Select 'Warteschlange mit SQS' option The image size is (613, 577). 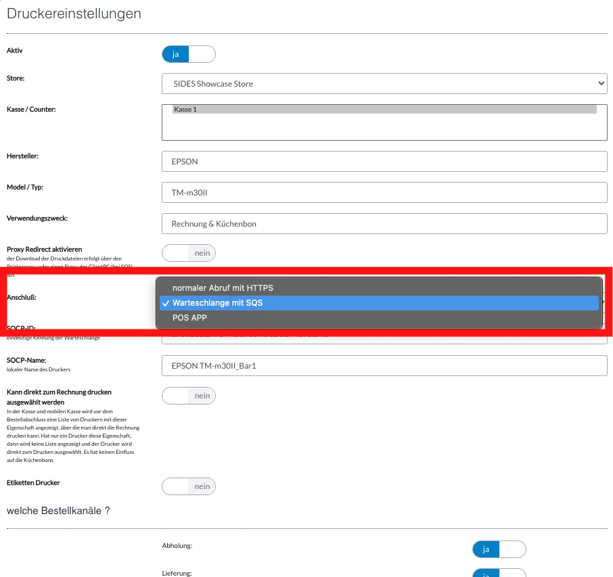tap(217, 303)
